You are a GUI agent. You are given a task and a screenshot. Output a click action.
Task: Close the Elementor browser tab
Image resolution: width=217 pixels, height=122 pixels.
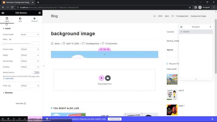[x=33, y=2]
